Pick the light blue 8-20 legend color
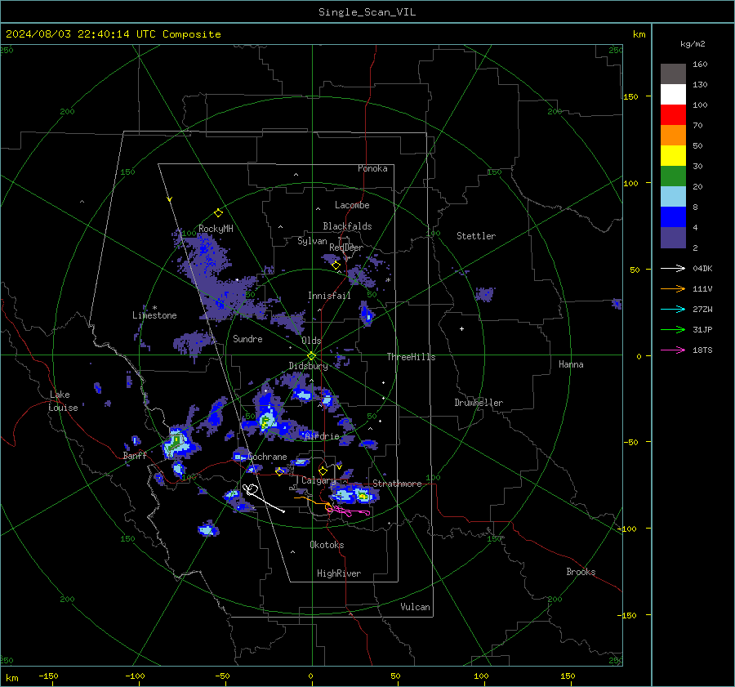 point(673,197)
